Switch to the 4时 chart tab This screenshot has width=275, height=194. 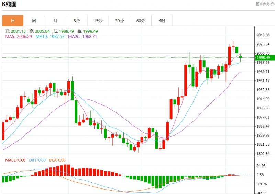pos(162,21)
